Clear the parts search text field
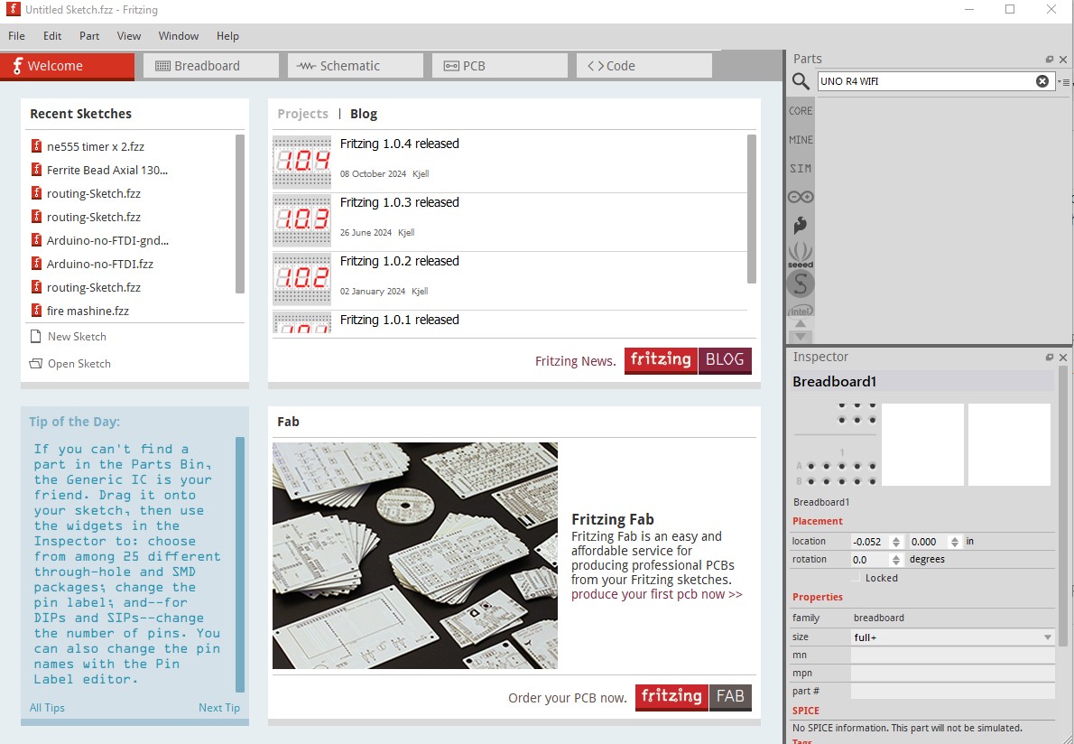This screenshot has width=1074, height=744. coord(1042,81)
